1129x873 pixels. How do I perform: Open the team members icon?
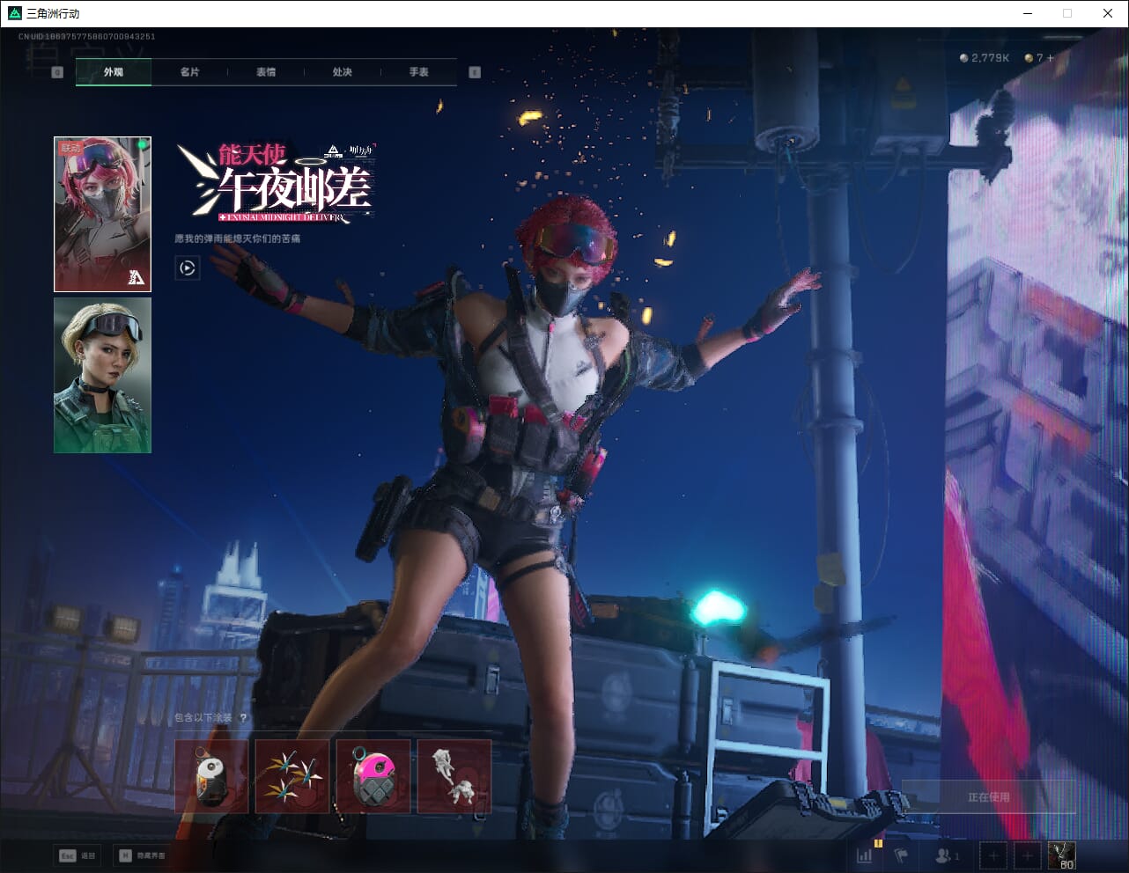(947, 855)
